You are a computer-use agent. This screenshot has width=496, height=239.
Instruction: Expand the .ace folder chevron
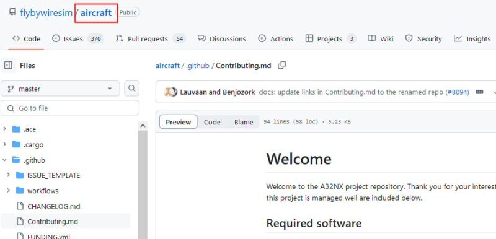[4, 129]
